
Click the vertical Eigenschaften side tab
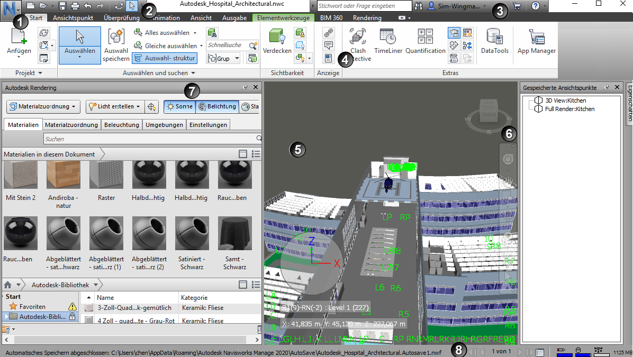click(x=629, y=103)
